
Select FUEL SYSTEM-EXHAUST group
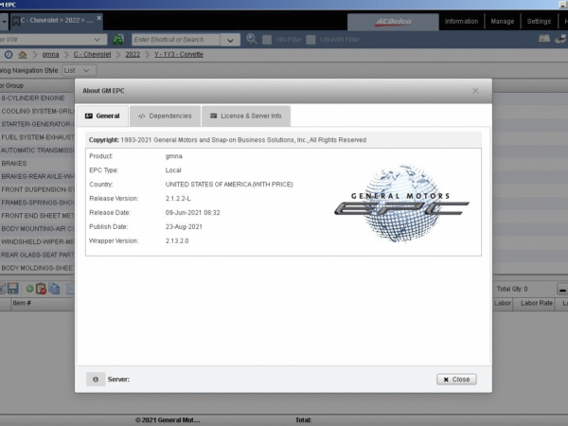pos(37,137)
